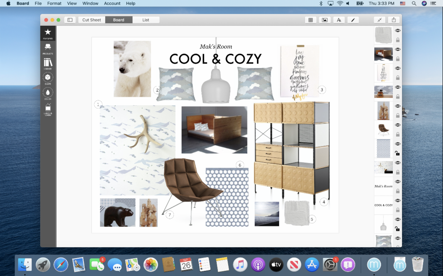
Task: Toggle the sidebar panel button in toolbar
Action: point(69,20)
